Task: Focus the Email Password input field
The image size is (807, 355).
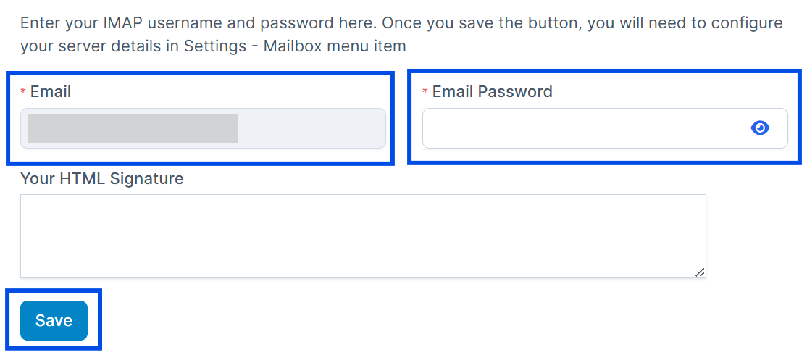Action: 577,128
